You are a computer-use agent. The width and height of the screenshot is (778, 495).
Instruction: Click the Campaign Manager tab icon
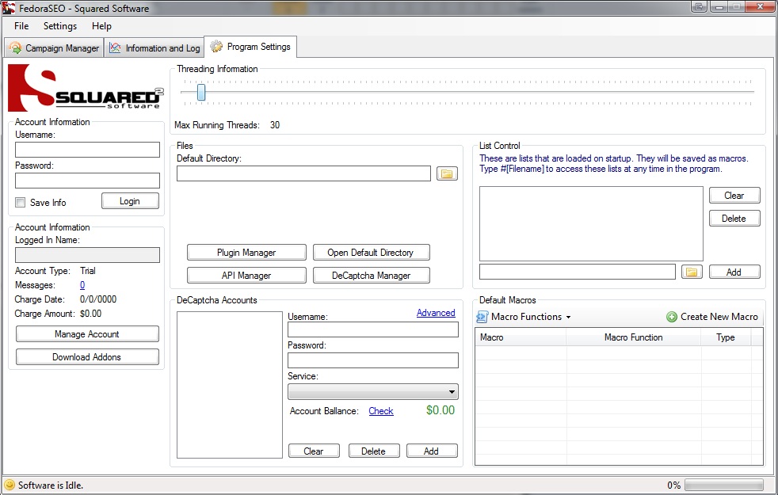click(x=15, y=48)
